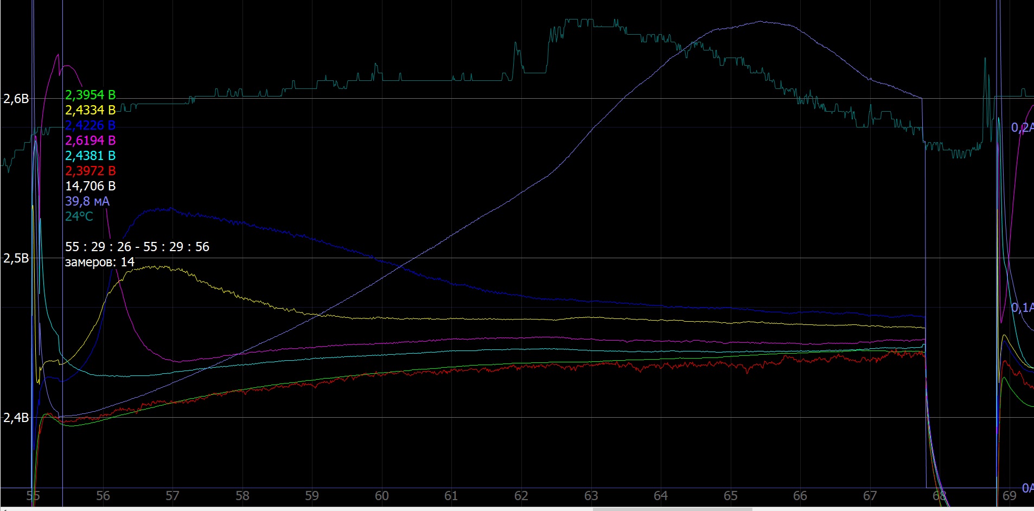The height and width of the screenshot is (511, 1034).
Task: Click the 69 mark on the time axis
Action: (x=1009, y=496)
